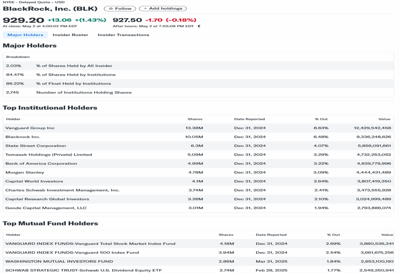The width and height of the screenshot is (399, 273).
Task: Open Charles Schwab Investment Management entry
Action: pyautogui.click(x=62, y=190)
